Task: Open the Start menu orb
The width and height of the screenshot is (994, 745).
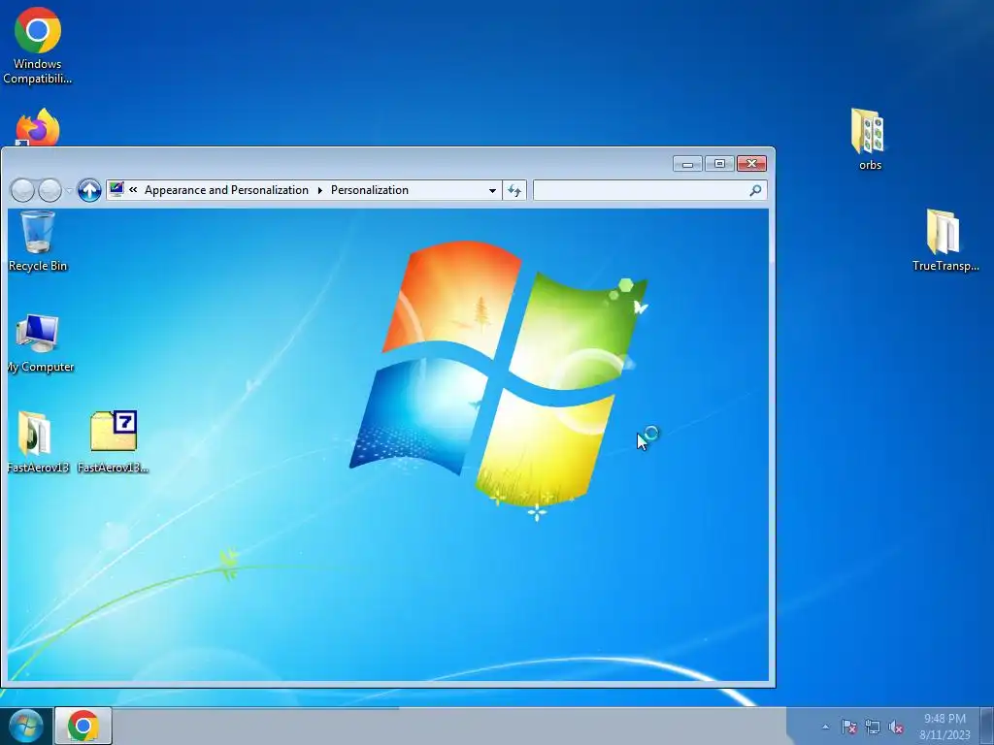Action: 26,726
